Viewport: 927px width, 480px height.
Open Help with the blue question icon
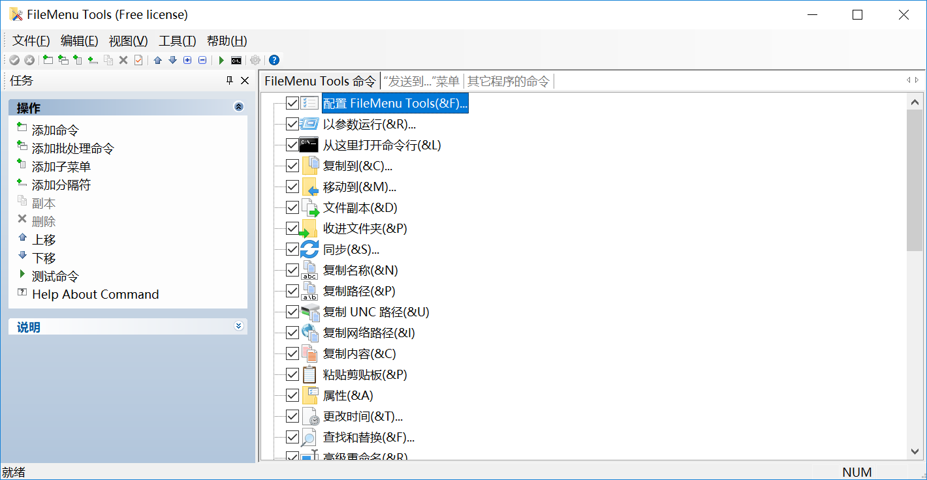(x=274, y=60)
